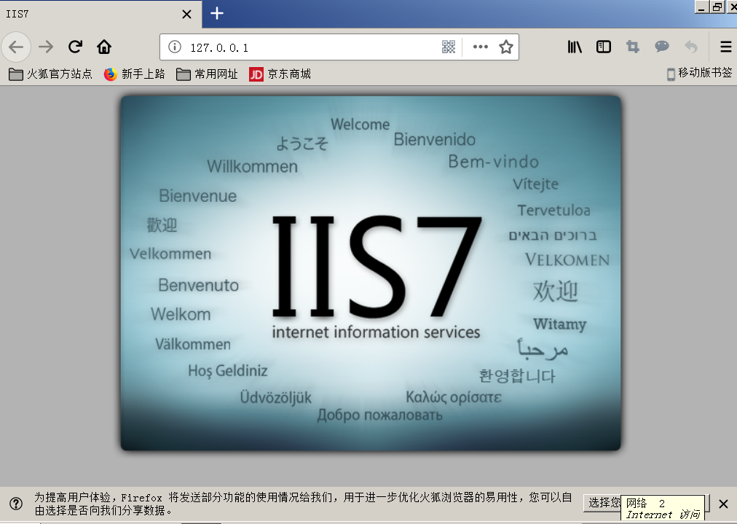Click the forward navigation arrow

(x=46, y=47)
